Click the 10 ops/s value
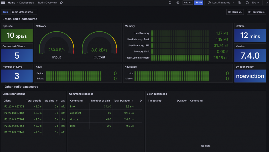 click(x=17, y=36)
